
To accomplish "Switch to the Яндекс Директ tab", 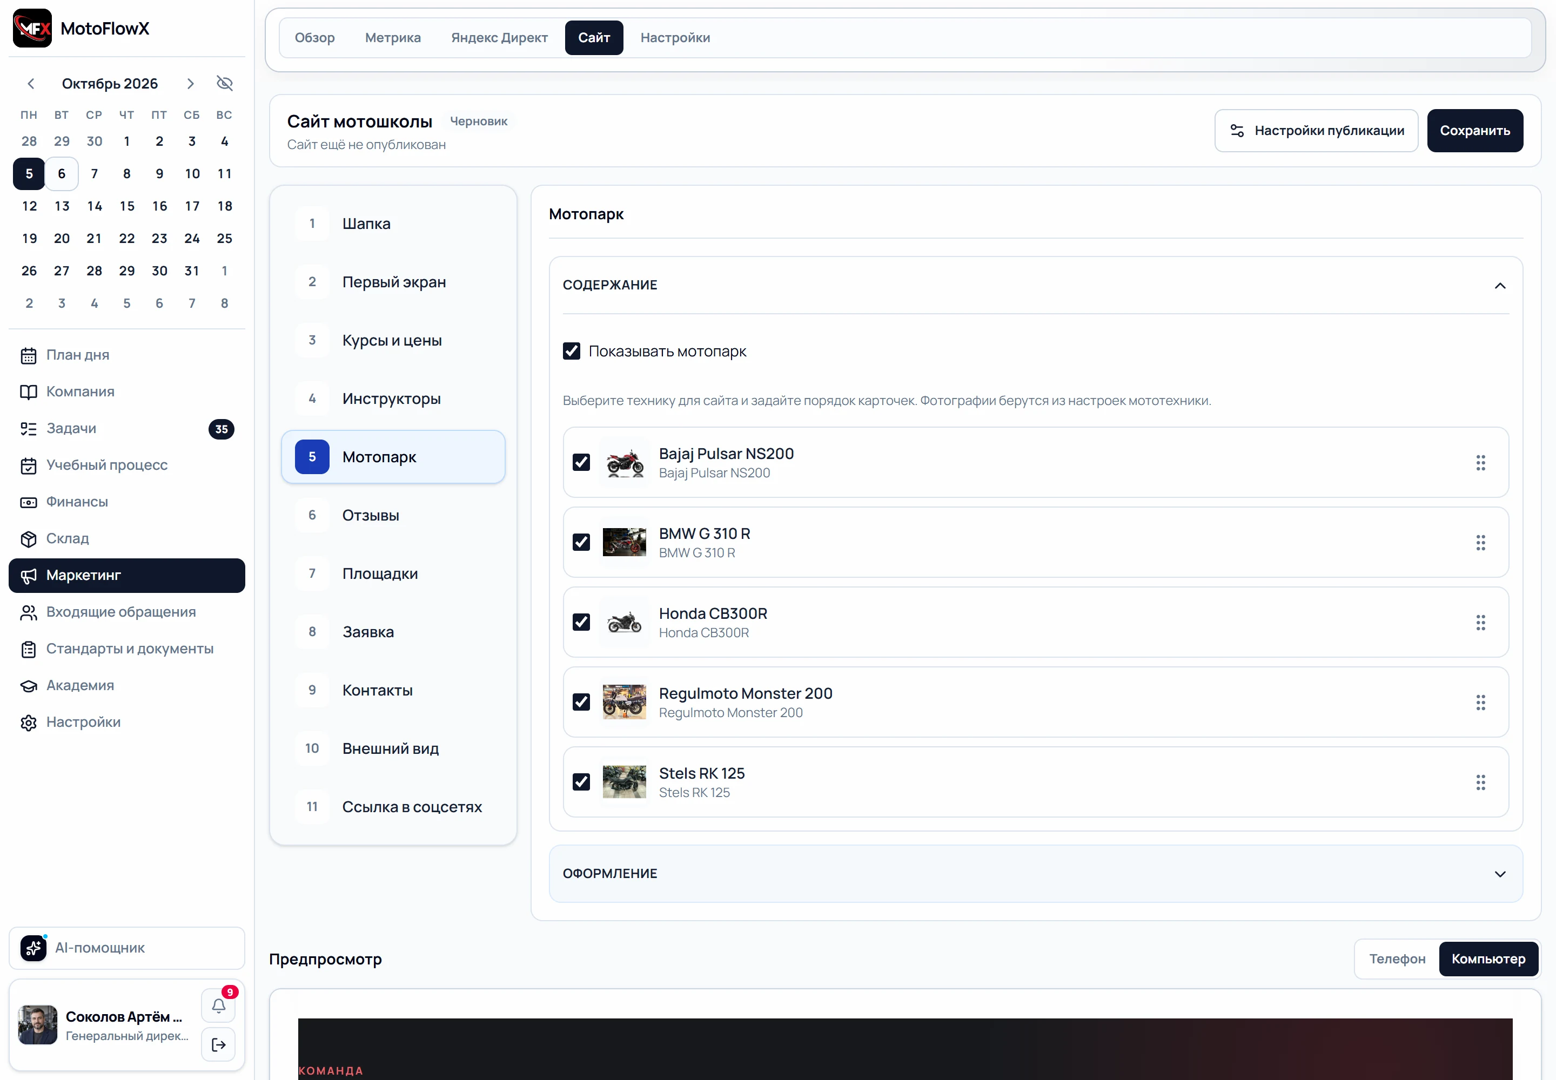I will (x=500, y=37).
